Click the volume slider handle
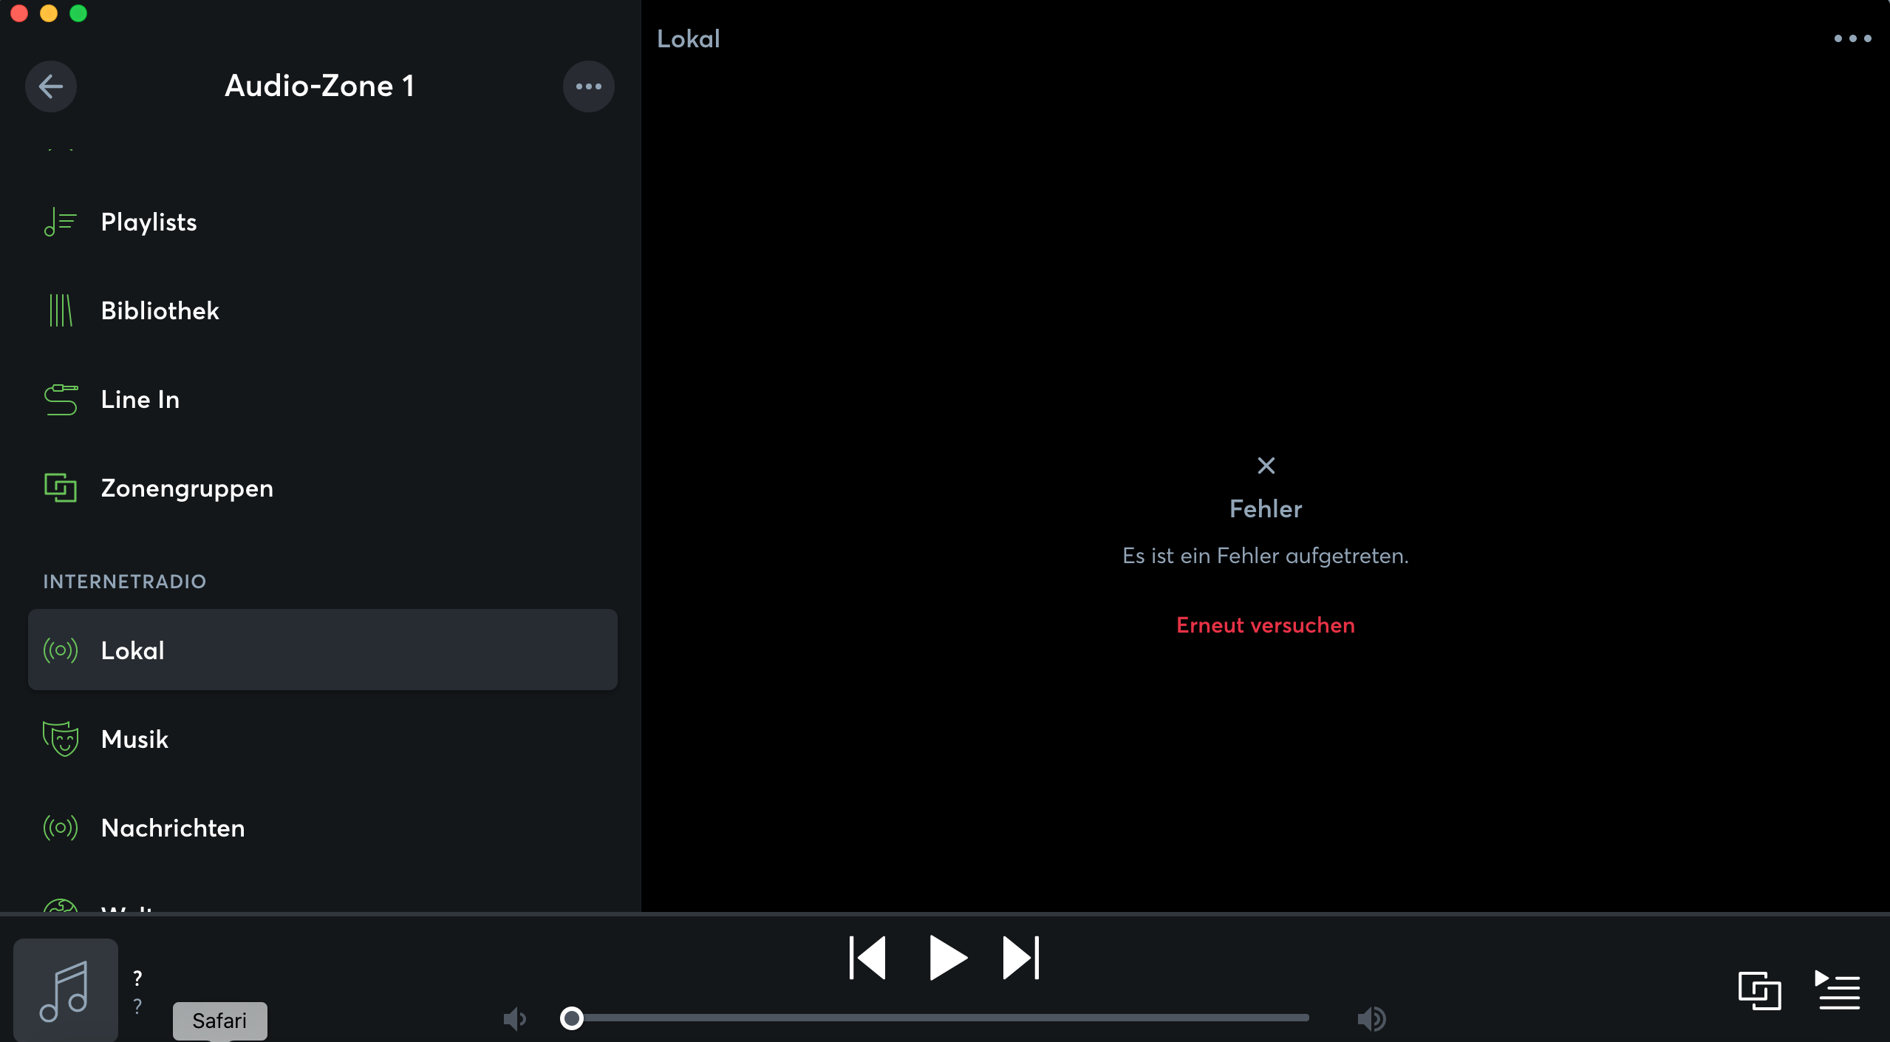 pyautogui.click(x=571, y=1018)
